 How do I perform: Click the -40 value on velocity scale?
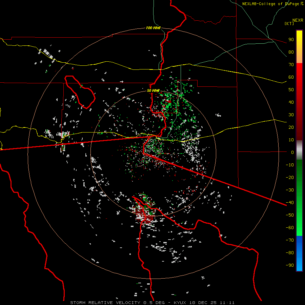[290, 203]
